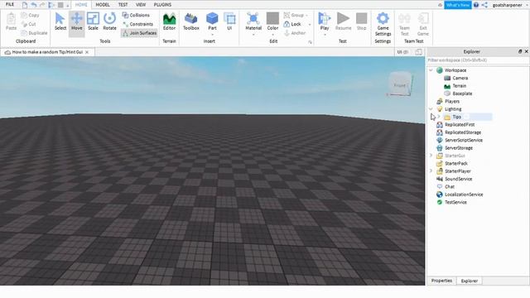The height and width of the screenshot is (298, 530).
Task: Open the Color swatch picker
Action: 272,18
